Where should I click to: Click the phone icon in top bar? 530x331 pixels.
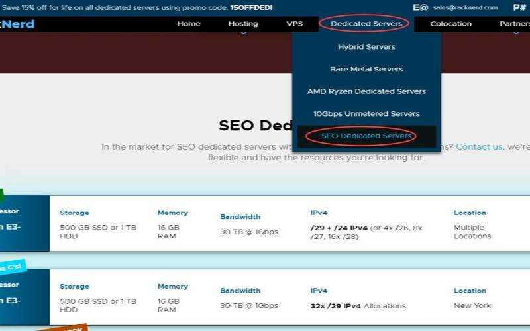(519, 7)
